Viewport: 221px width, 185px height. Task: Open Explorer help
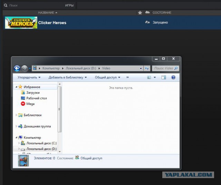173,77
